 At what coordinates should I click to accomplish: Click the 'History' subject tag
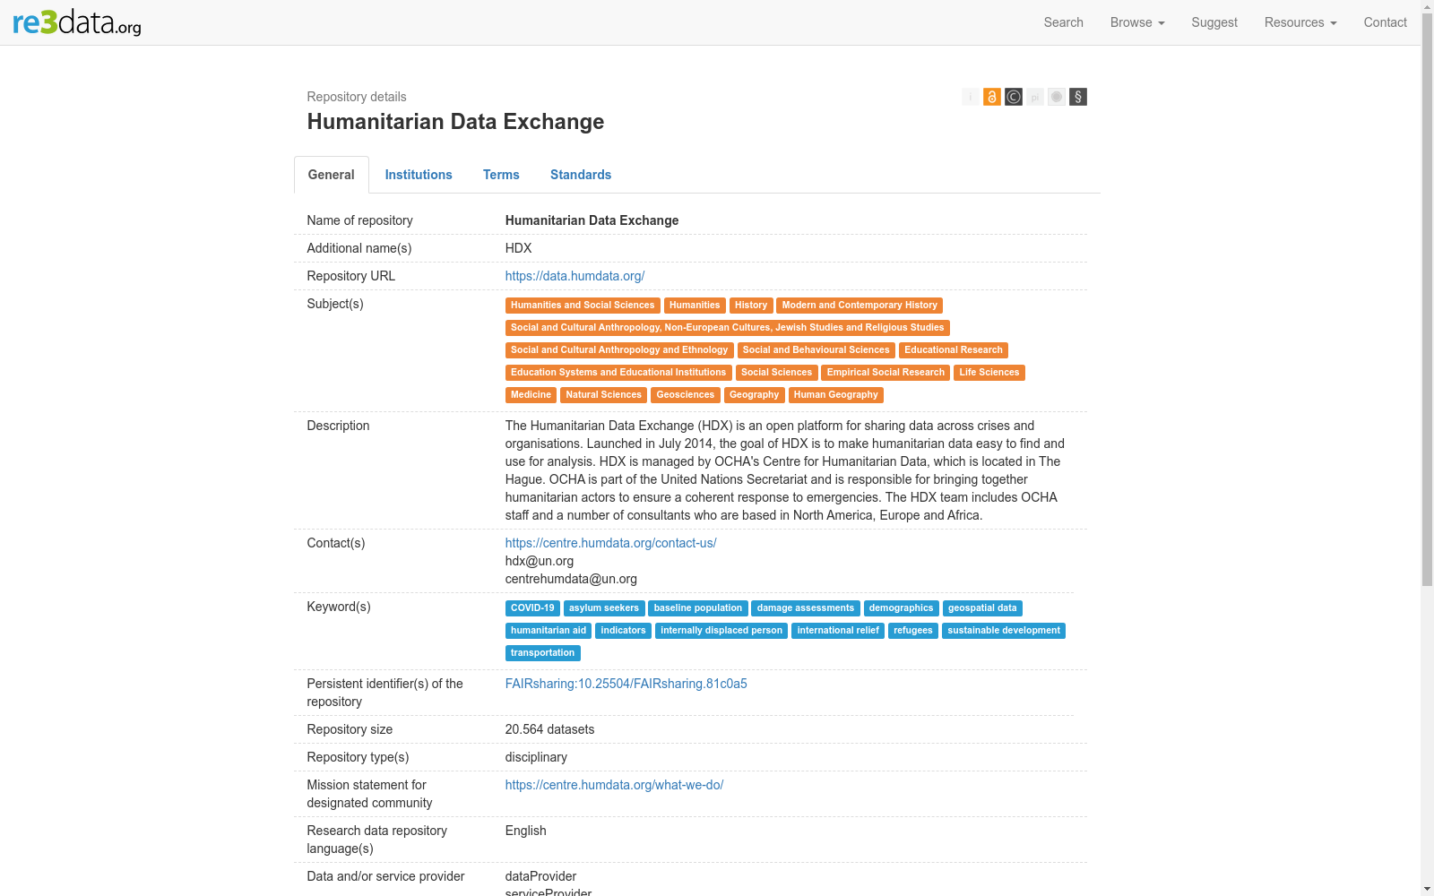tap(751, 306)
